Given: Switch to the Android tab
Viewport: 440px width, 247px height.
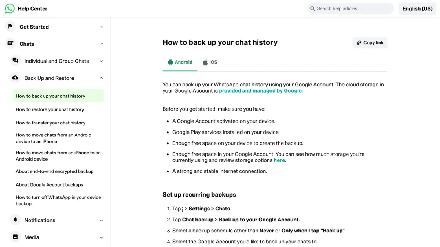Looking at the screenshot, I should click(180, 62).
